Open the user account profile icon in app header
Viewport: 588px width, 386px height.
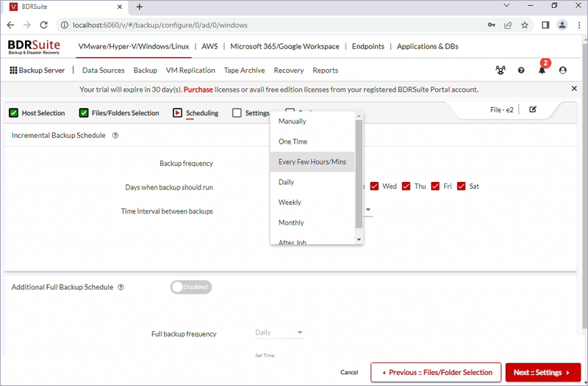tap(562, 70)
